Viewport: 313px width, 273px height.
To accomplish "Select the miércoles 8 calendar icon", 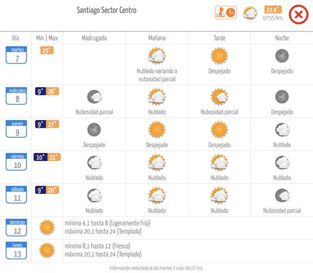I will click(x=17, y=96).
